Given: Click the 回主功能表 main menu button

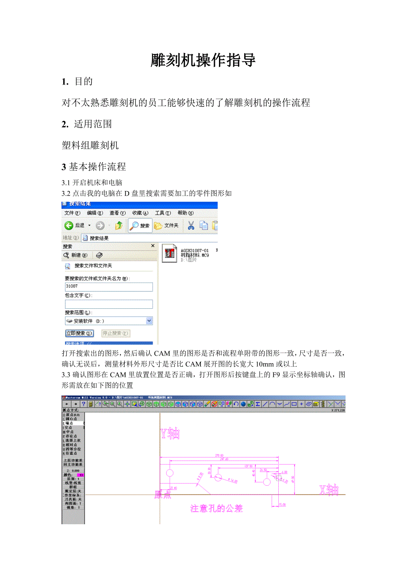Looking at the screenshot, I should 73,465.
